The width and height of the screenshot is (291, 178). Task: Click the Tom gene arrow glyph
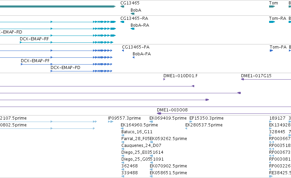272,6
